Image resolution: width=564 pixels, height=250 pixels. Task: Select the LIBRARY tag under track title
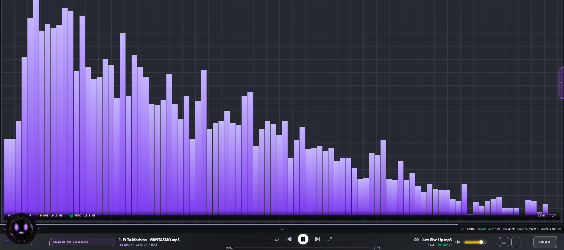[x=126, y=245]
